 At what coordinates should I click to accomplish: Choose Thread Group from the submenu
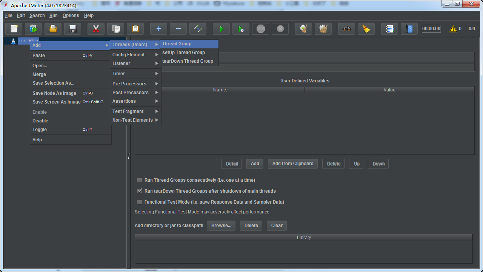coord(189,44)
